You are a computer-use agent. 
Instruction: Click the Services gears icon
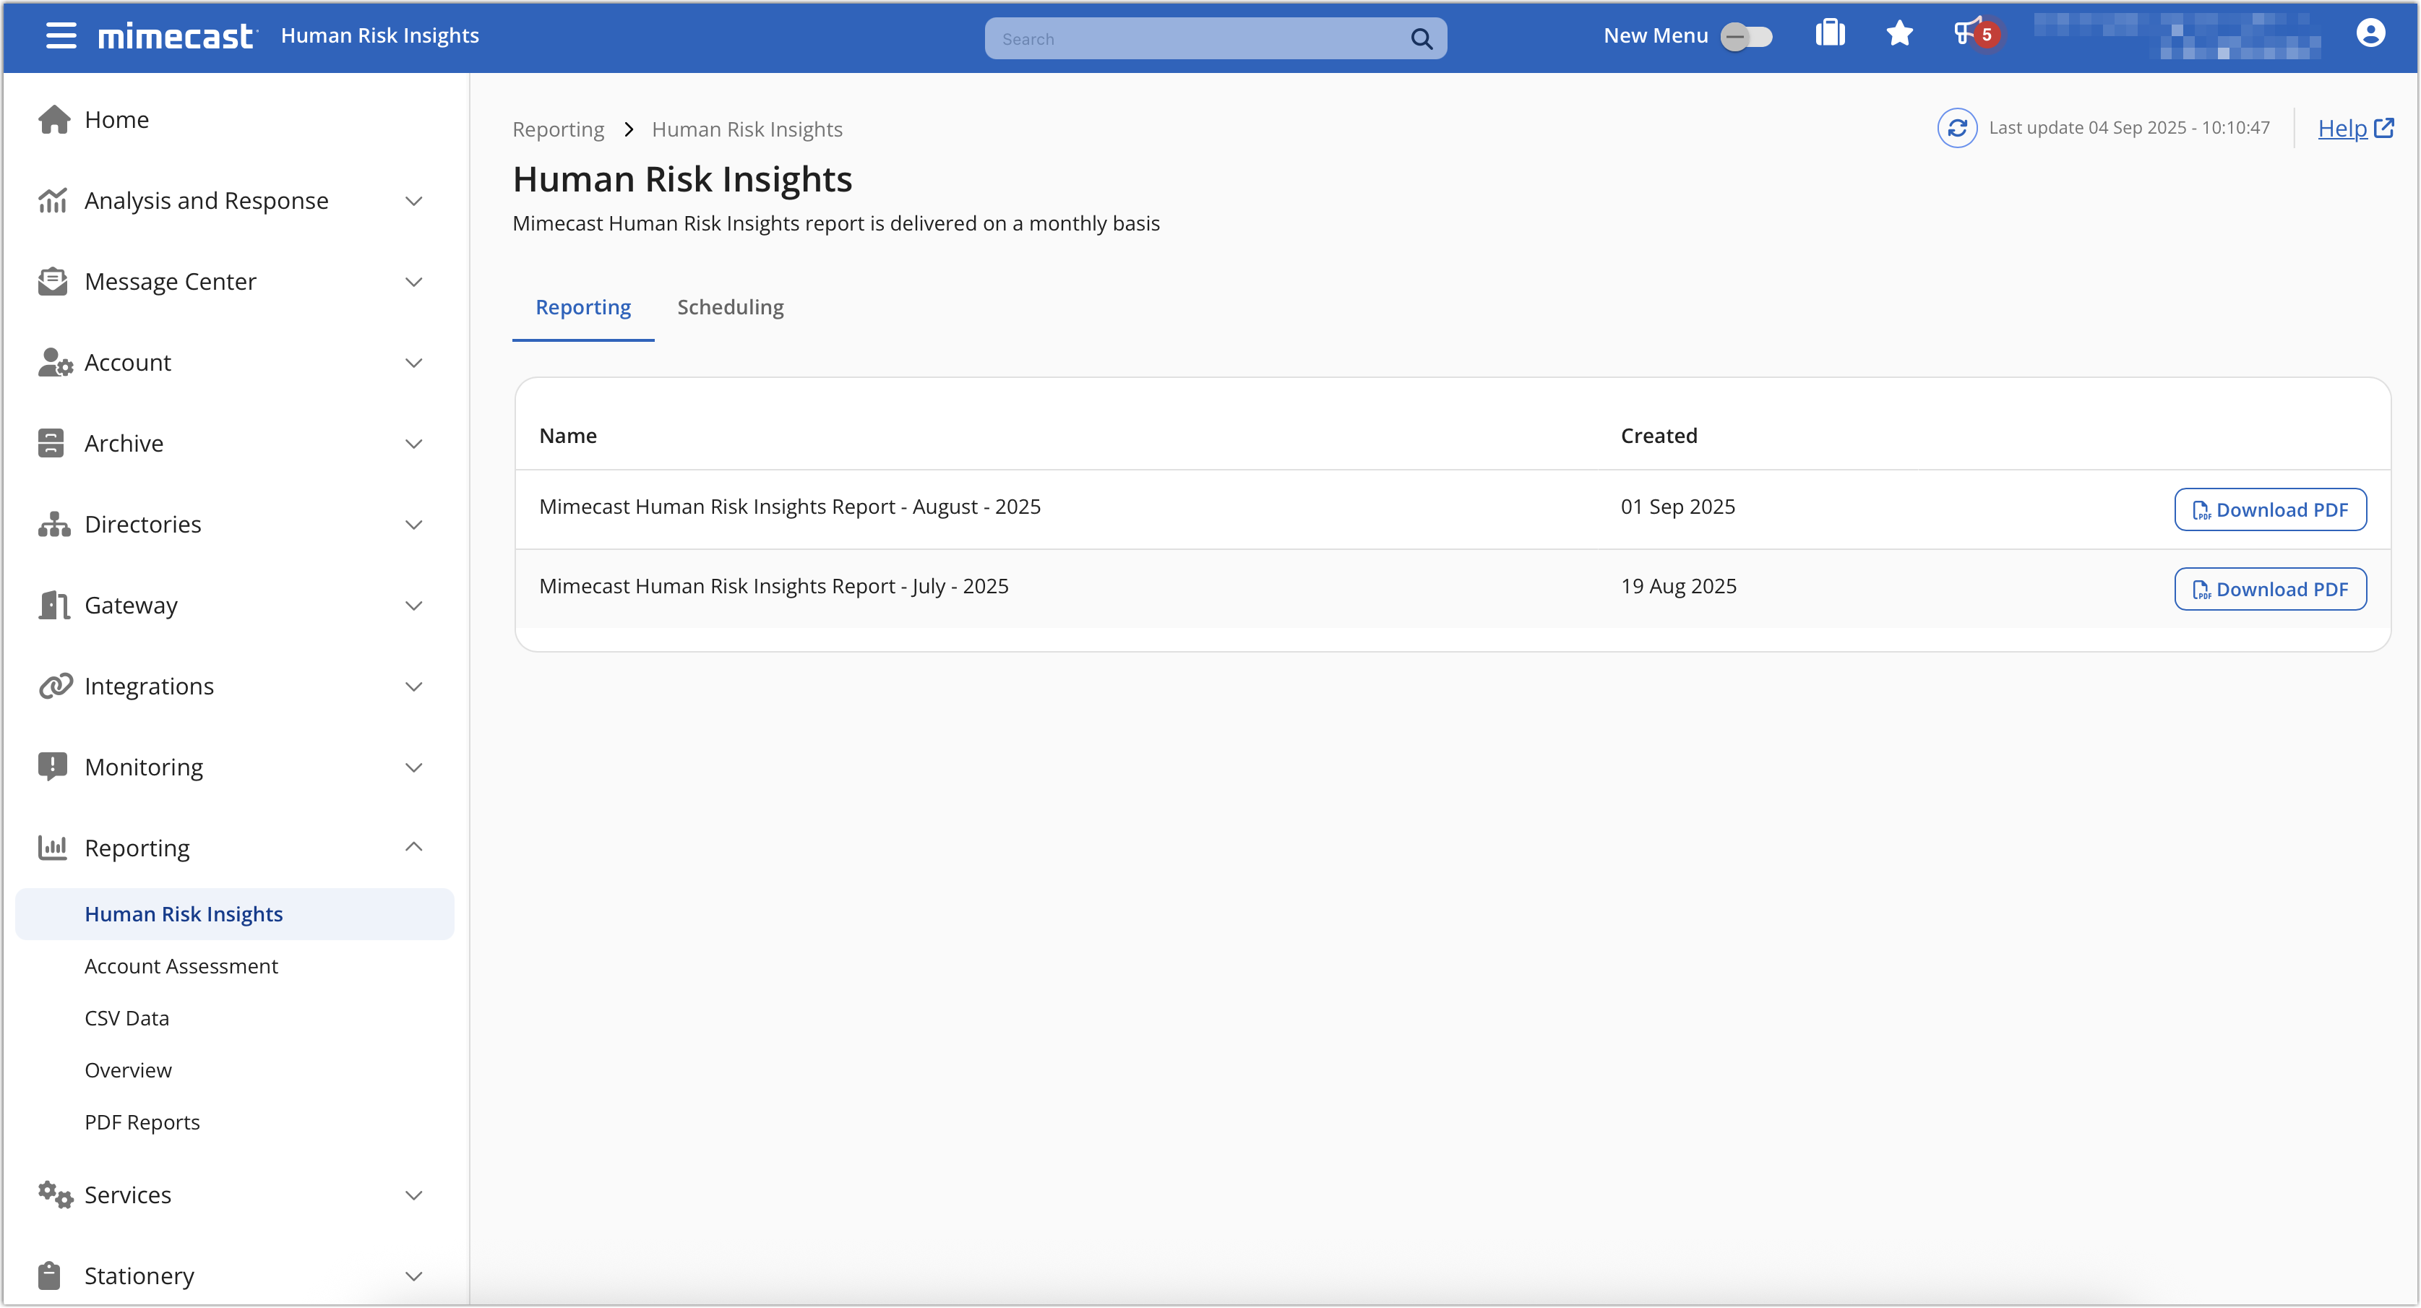coord(54,1195)
